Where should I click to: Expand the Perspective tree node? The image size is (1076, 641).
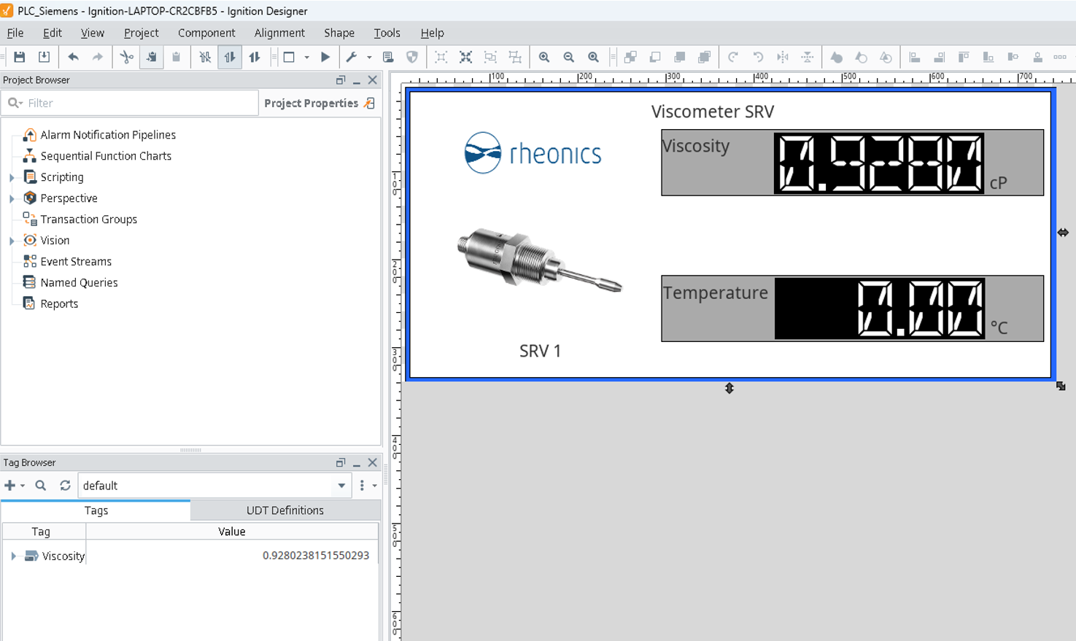[x=12, y=198]
